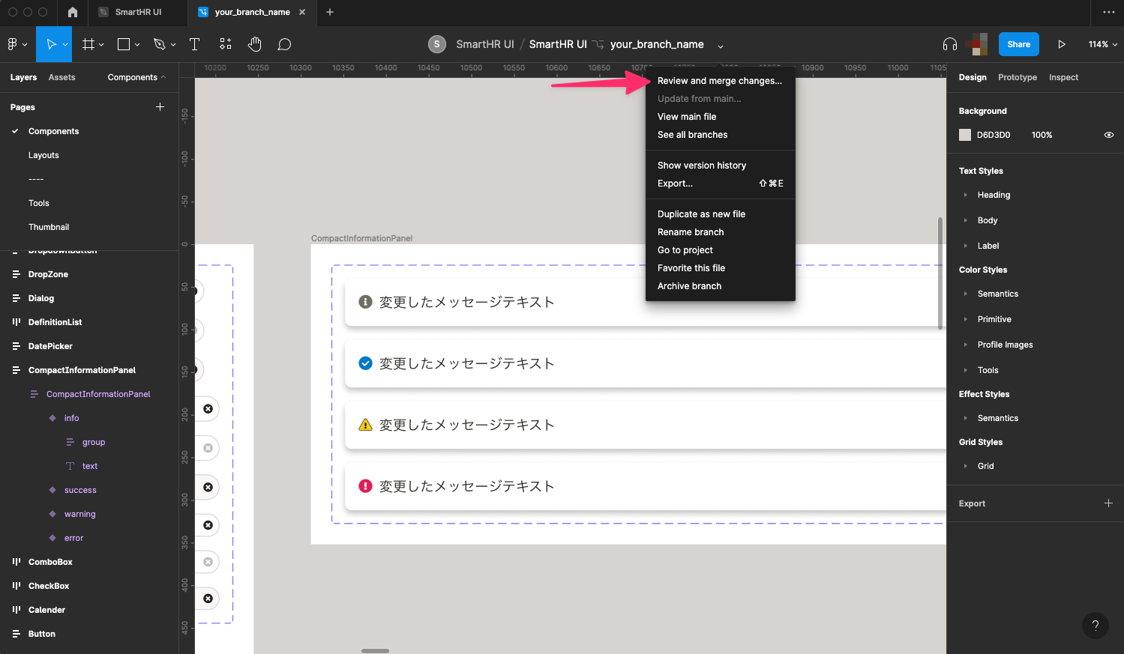This screenshot has width=1124, height=654.
Task: Open the Resources components tool
Action: [x=225, y=44]
